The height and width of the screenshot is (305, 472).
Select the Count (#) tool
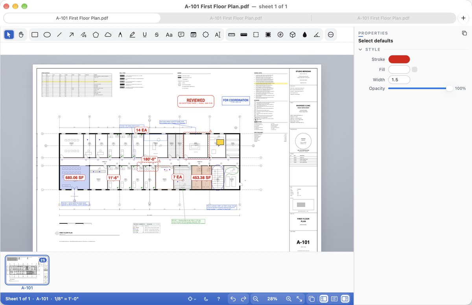[280, 35]
